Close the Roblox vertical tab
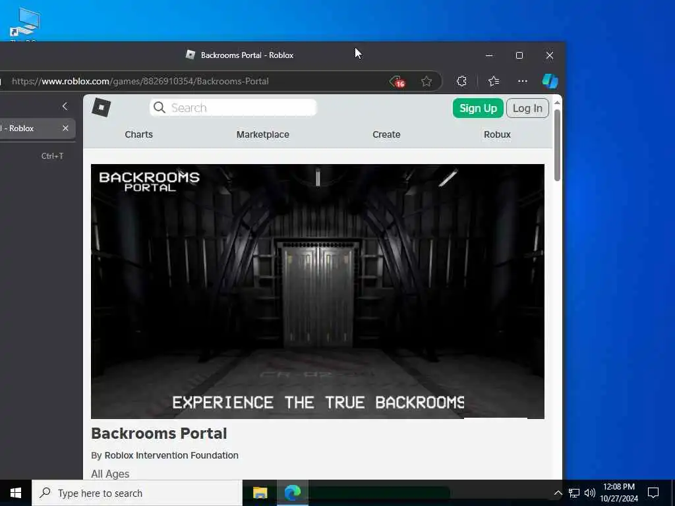 pyautogui.click(x=65, y=128)
